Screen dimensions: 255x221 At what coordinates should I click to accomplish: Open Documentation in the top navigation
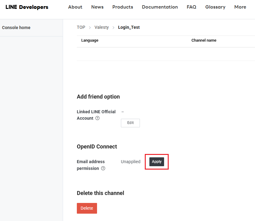coord(160,7)
